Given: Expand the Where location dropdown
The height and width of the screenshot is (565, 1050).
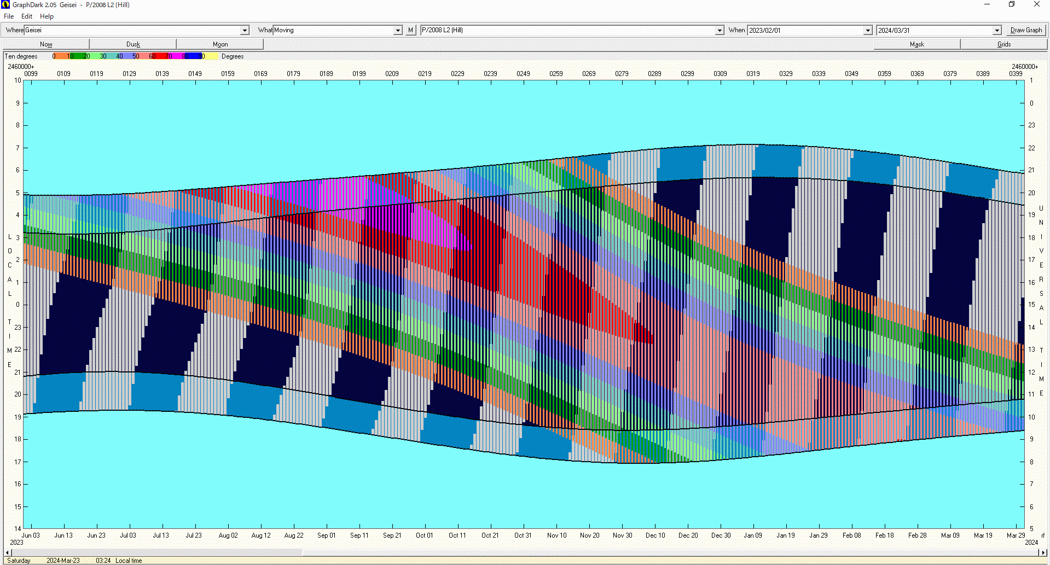Looking at the screenshot, I should [245, 30].
